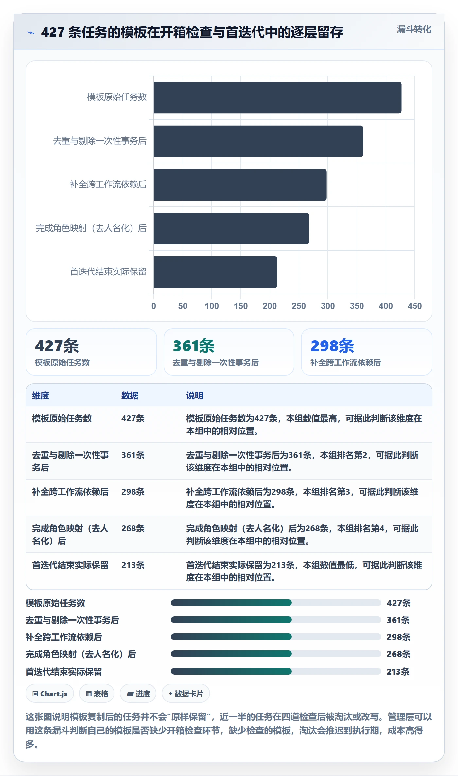Click the 298条 stat card
The height and width of the screenshot is (776, 458).
367,352
